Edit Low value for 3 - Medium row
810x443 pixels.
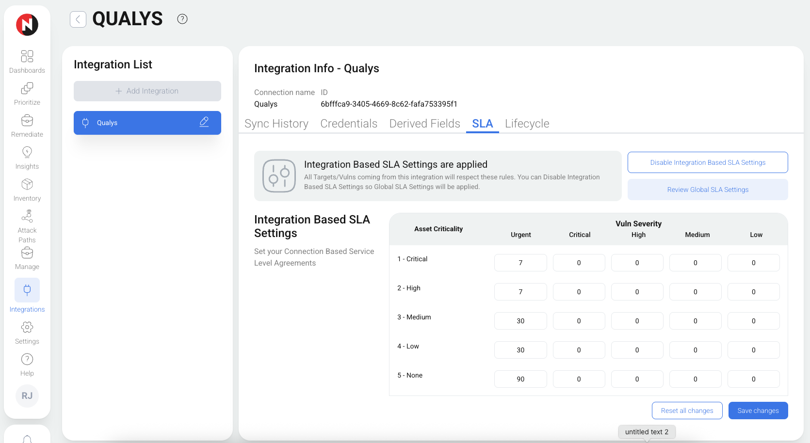pyautogui.click(x=754, y=321)
